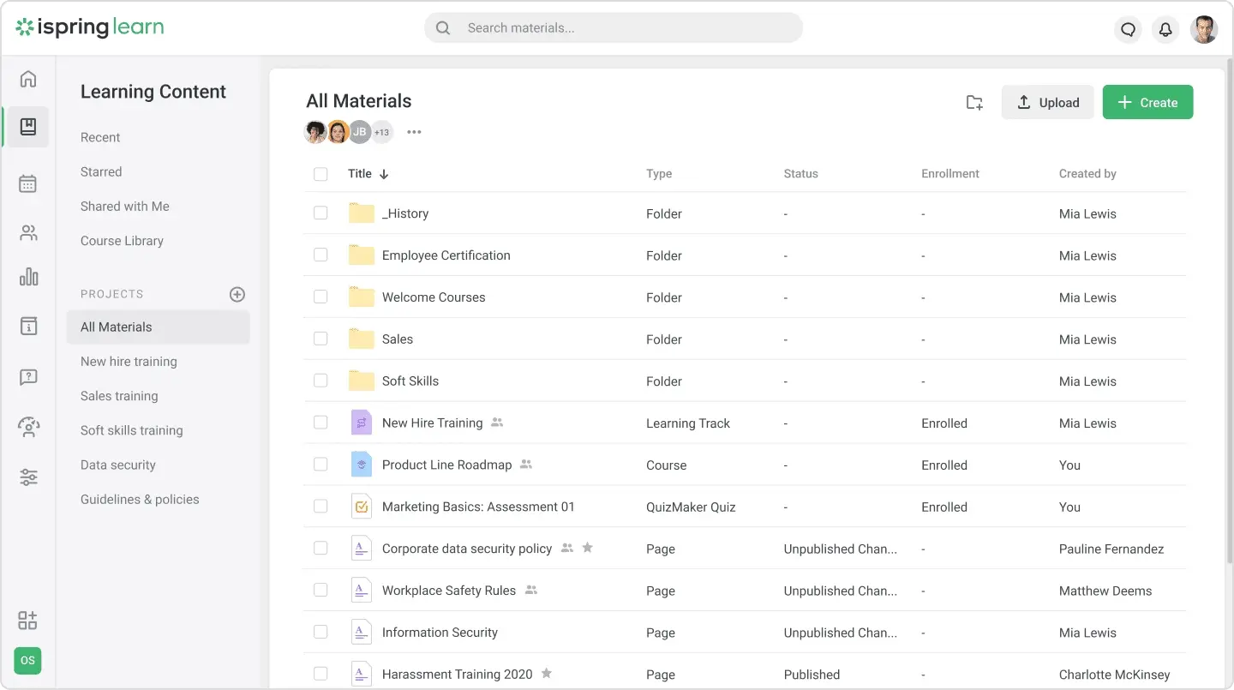Select the Product Line Roadmap checkbox
Viewport: 1234px width, 690px height.
320,465
